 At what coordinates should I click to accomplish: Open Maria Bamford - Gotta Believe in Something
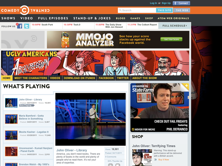click(31, 117)
